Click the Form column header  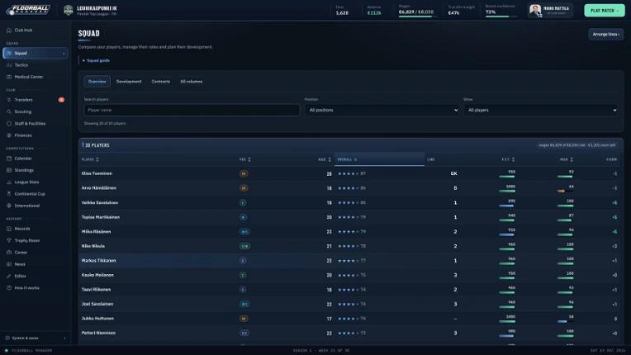point(612,159)
